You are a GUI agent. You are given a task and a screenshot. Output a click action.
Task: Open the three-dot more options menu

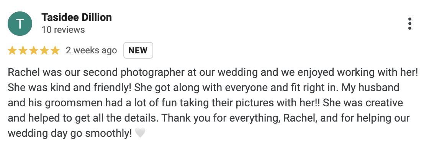(409, 24)
